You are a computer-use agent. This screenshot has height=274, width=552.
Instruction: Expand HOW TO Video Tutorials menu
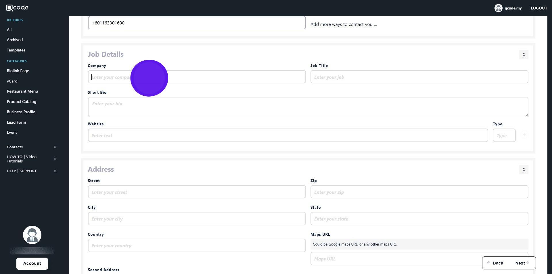tap(55, 159)
